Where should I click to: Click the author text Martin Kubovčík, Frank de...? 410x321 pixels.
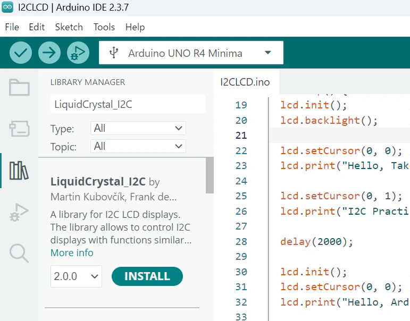(x=113, y=197)
